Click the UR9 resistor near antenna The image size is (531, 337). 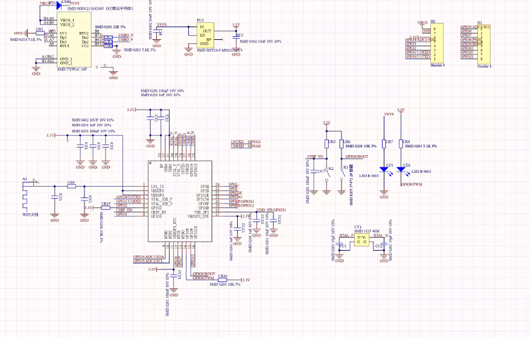click(x=71, y=186)
